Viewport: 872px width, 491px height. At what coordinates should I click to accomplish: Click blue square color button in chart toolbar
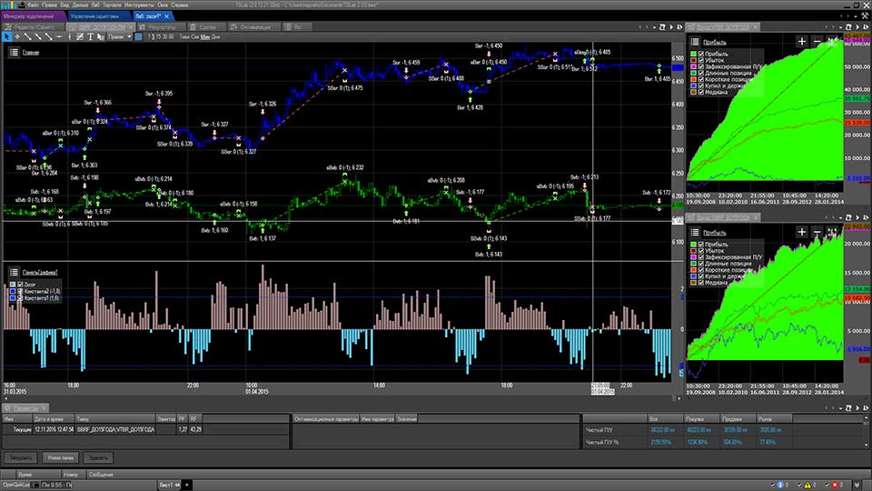pos(138,36)
